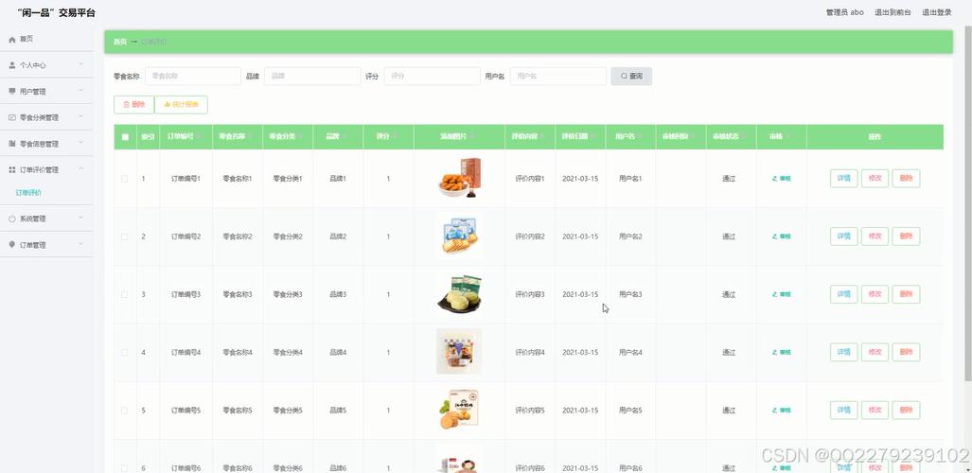Open the 订单管理 menu item
The height and width of the screenshot is (473, 972).
[46, 245]
